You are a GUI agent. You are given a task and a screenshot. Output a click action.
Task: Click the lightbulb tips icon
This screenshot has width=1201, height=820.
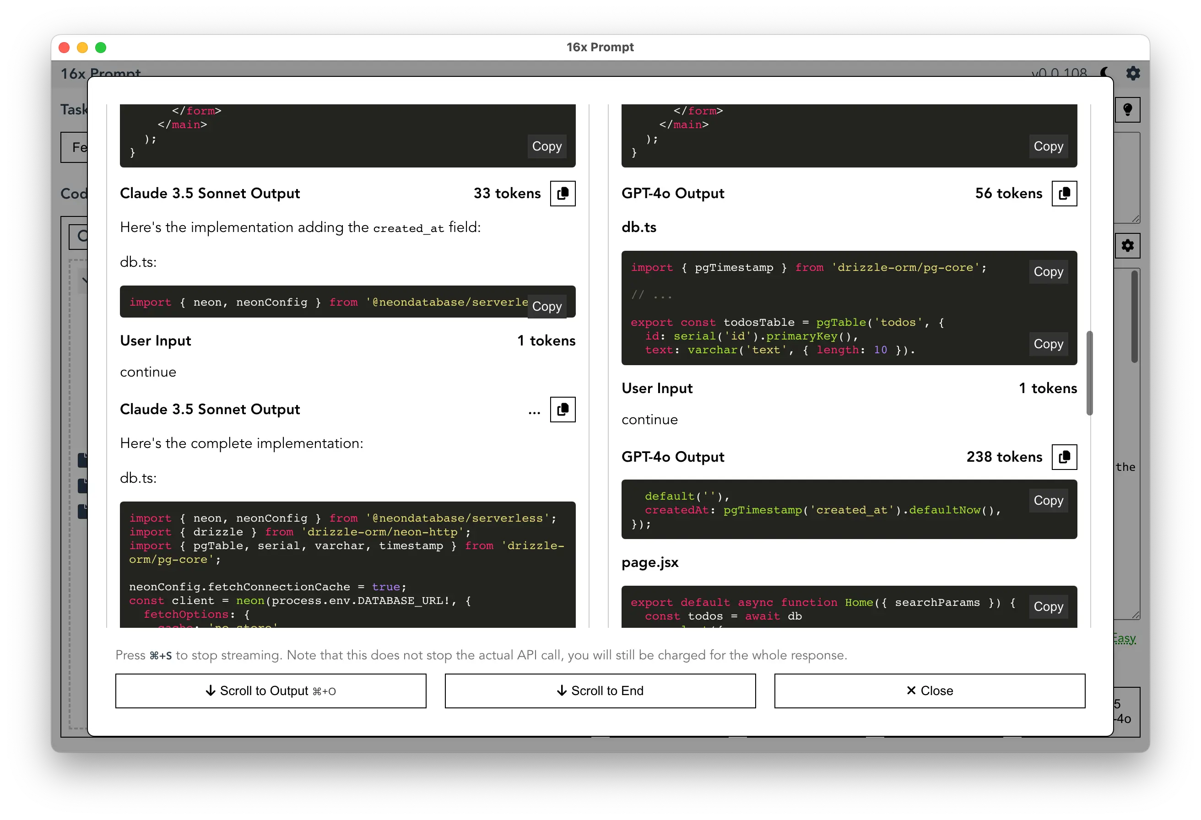tap(1128, 109)
